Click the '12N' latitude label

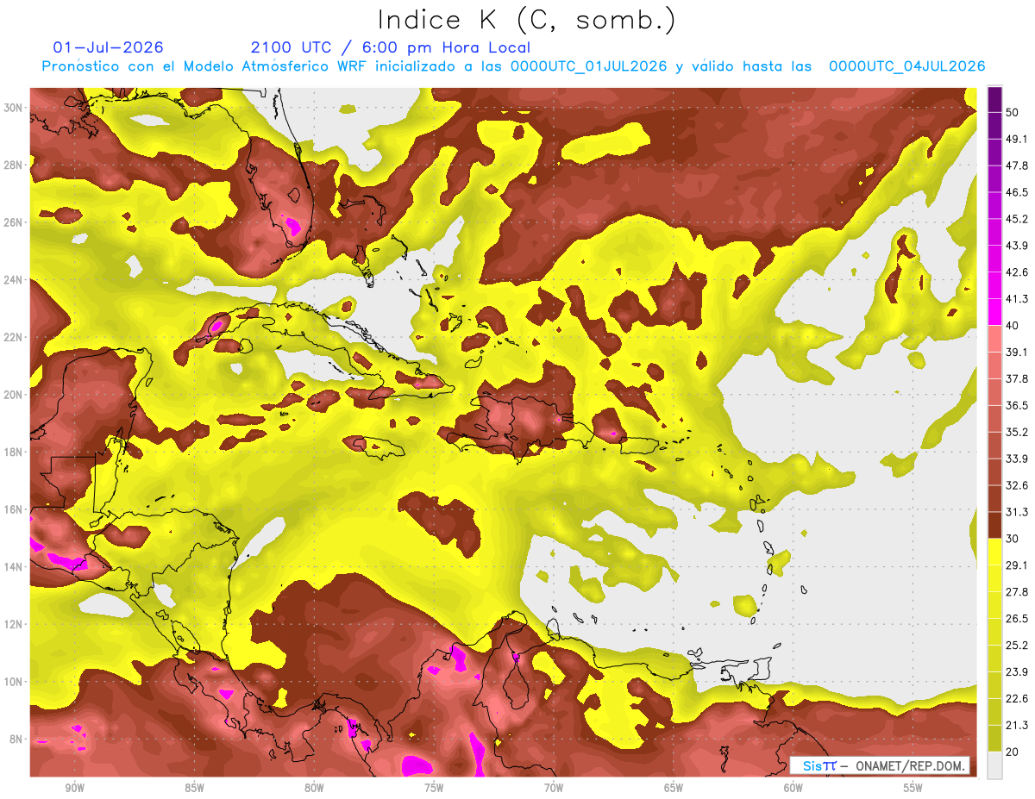(x=14, y=624)
